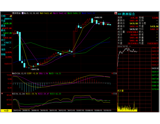
Task: Click the 成交量 value 170928064
Action: click(132, 32)
